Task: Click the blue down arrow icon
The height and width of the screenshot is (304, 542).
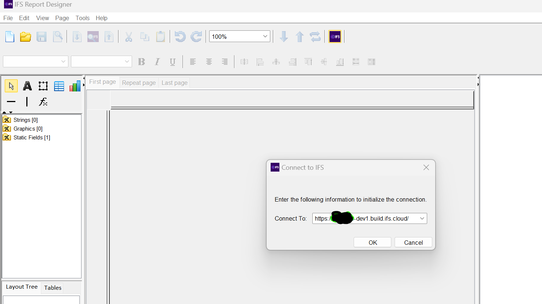Action: pyautogui.click(x=283, y=37)
